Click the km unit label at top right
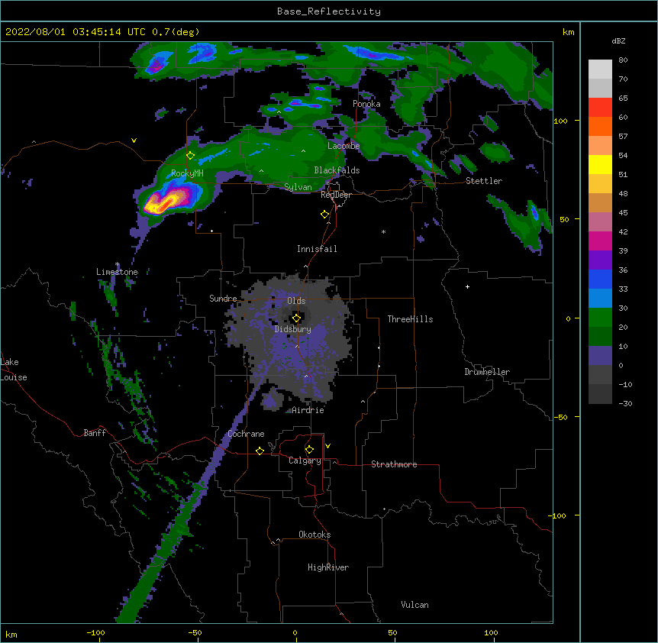658x643 pixels. coord(568,32)
